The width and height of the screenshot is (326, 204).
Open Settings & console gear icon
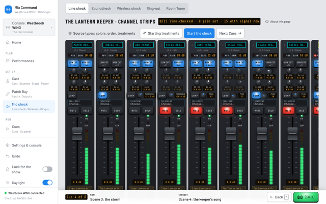click(8, 145)
